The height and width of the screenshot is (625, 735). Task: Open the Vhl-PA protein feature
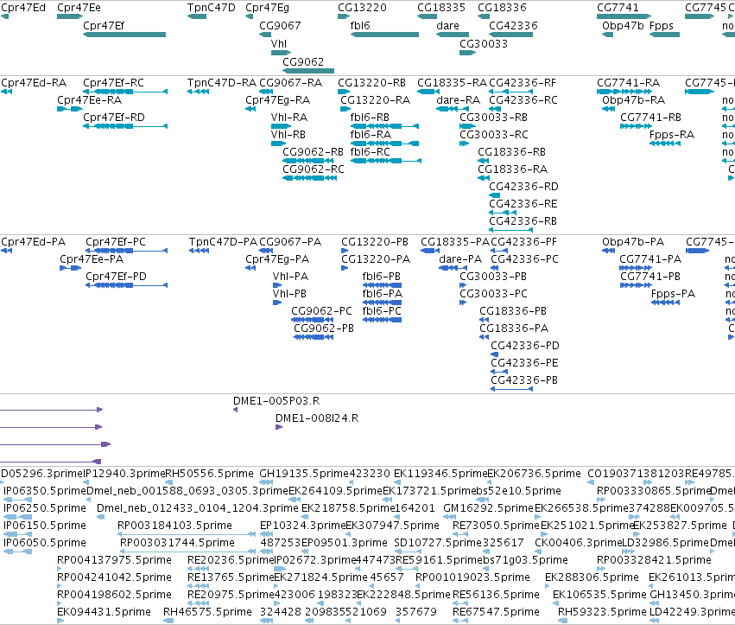pos(277,285)
